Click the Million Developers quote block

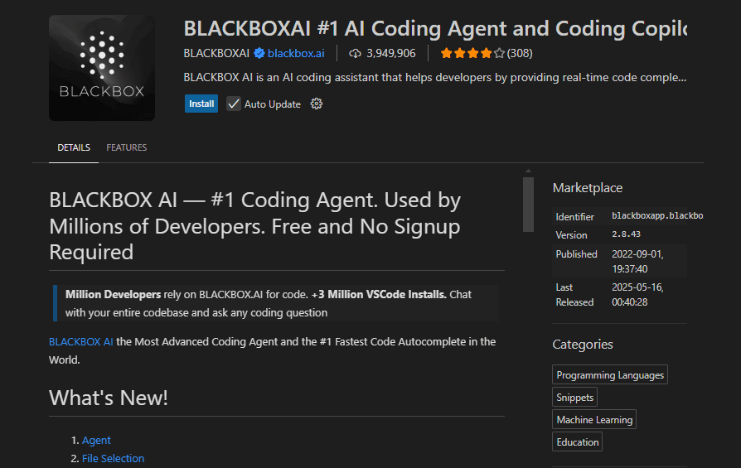click(277, 303)
